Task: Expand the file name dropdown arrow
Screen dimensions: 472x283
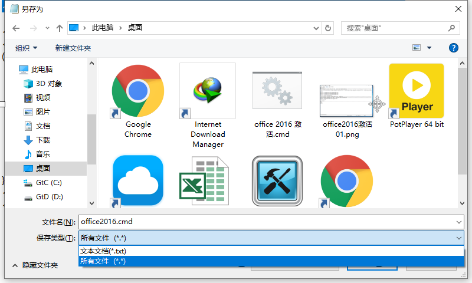Action: pyautogui.click(x=459, y=222)
